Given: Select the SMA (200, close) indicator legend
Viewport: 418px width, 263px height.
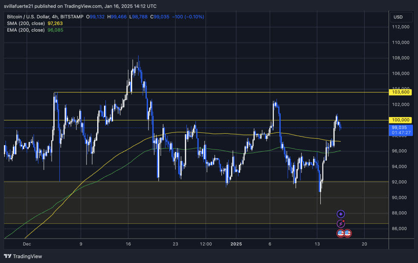Looking at the screenshot, I should pyautogui.click(x=26, y=23).
